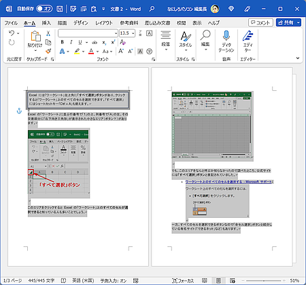Apply the Text Effects blue A
306x285 pixels.
(63, 52)
